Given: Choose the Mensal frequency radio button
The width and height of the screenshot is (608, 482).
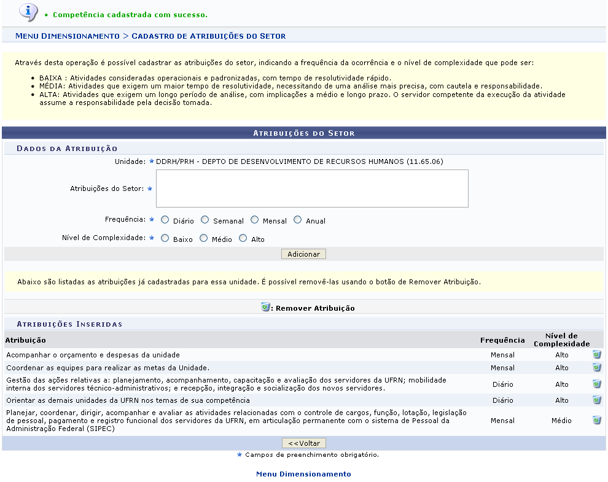Looking at the screenshot, I should tap(254, 220).
